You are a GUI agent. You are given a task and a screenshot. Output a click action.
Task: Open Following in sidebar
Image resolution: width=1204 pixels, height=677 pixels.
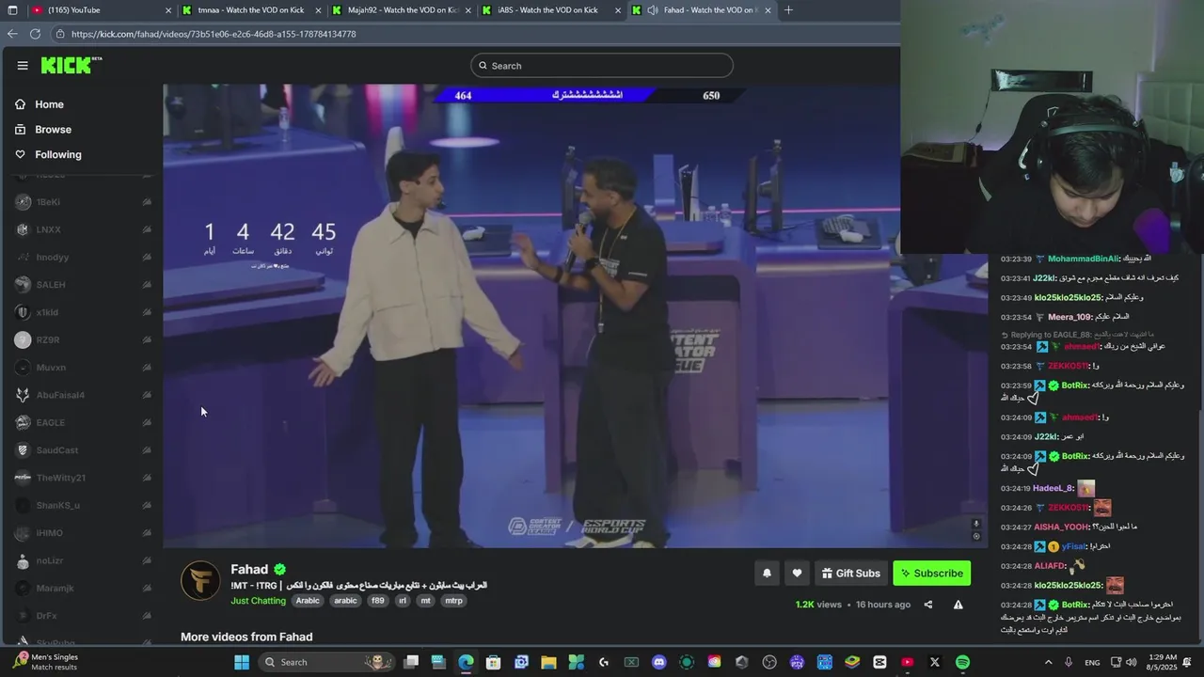click(58, 154)
